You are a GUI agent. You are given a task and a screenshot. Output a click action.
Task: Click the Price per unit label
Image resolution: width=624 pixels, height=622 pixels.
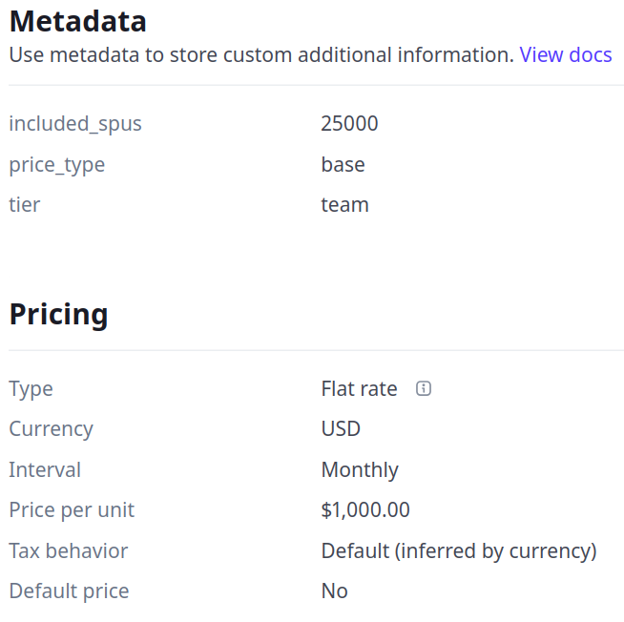click(x=72, y=510)
